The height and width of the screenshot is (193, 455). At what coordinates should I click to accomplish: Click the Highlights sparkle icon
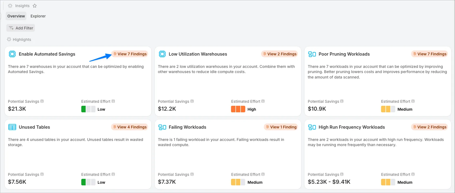[9, 40]
